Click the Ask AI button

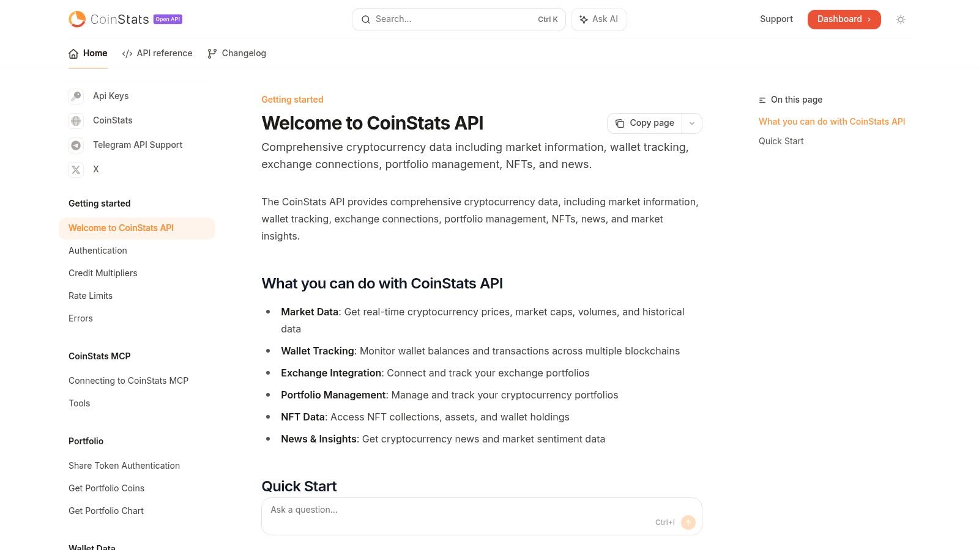click(x=599, y=20)
